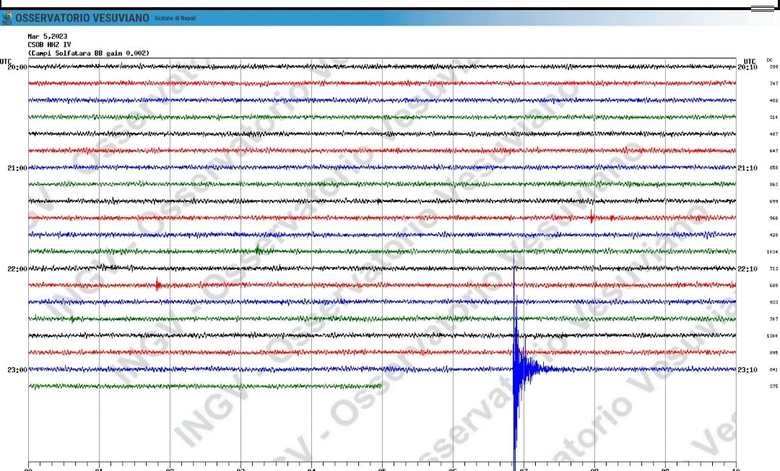
Task: Click DC value 428
Action: 773,235
